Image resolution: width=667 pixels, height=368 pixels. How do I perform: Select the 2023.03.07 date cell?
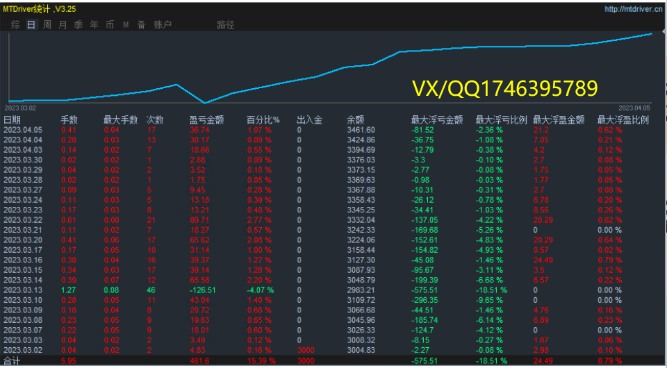coord(23,331)
